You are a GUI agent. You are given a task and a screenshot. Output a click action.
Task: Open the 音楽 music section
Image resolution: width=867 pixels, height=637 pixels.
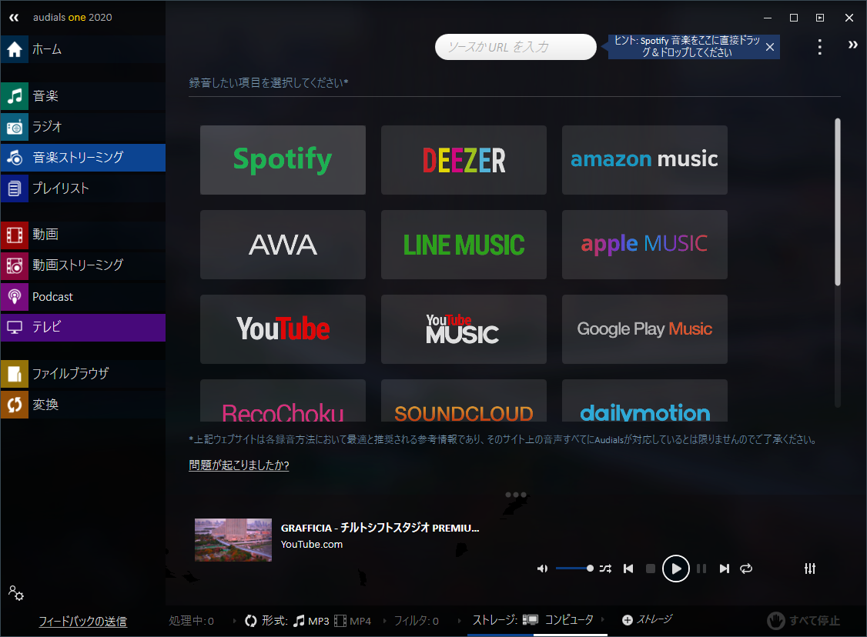83,95
